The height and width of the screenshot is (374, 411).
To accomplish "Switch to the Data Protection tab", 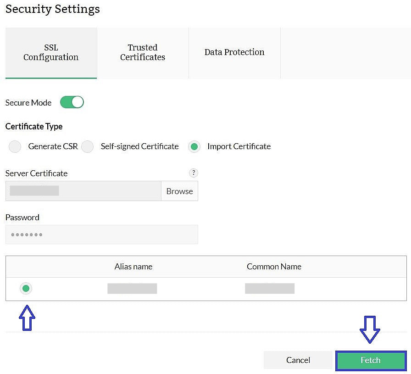I will tap(234, 52).
